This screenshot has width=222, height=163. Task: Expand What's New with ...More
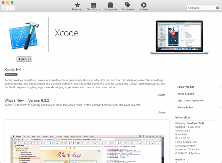pos(161,112)
